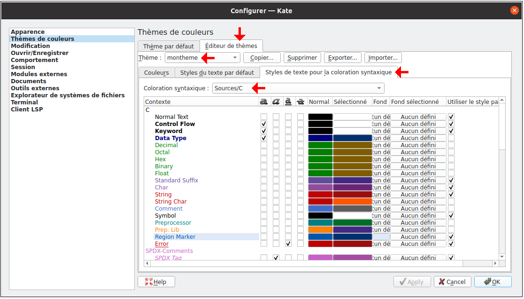Open Sélectionné color swatch for Preprocessor

(x=353, y=222)
